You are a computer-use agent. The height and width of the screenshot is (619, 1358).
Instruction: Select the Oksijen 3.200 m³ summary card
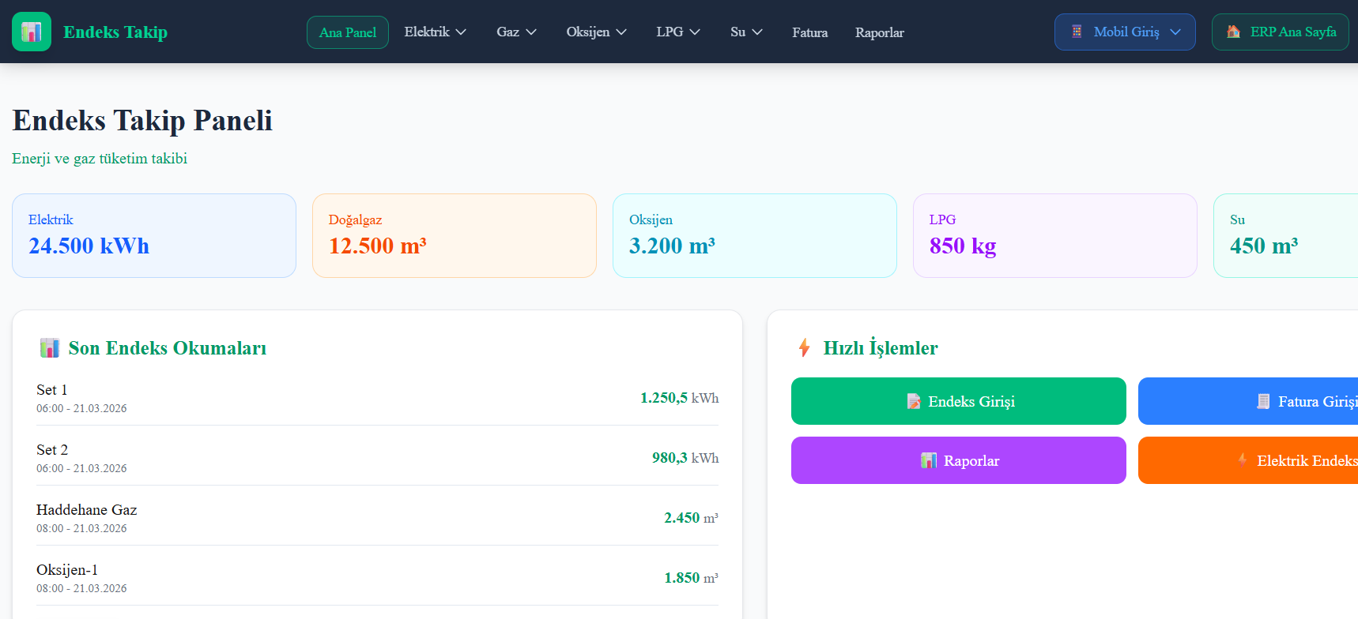tap(755, 235)
